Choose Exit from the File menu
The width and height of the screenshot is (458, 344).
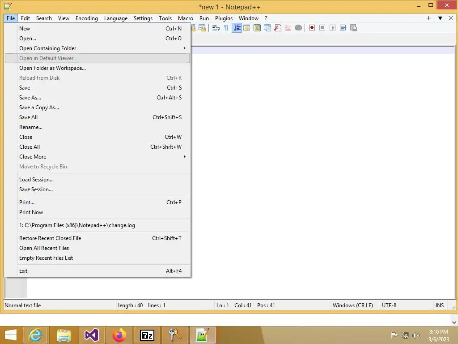pos(98,271)
